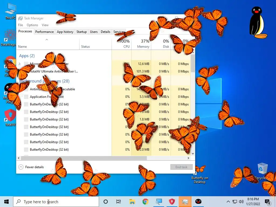This screenshot has width=276, height=207.
Task: Select the TotalAV Ultimate Antivirus process row
Action: pyautogui.click(x=103, y=71)
